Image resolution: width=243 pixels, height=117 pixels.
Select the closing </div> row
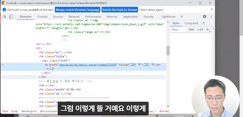pyautogui.click(x=46, y=73)
